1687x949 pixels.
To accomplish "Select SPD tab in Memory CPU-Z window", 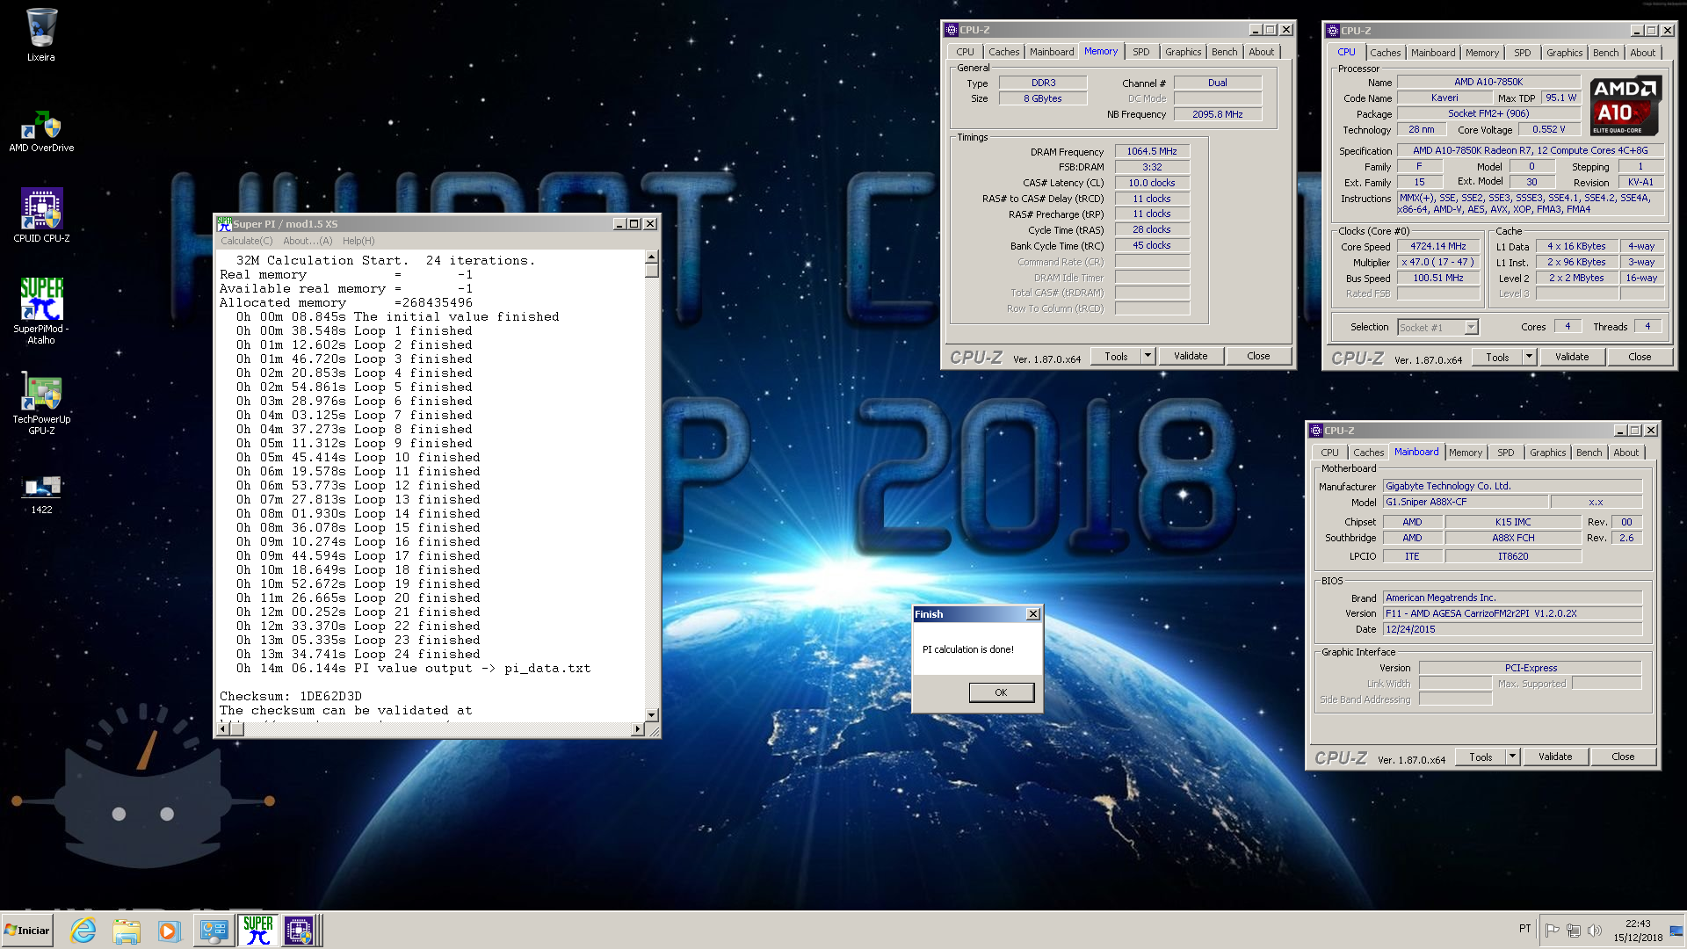I will tap(1140, 52).
